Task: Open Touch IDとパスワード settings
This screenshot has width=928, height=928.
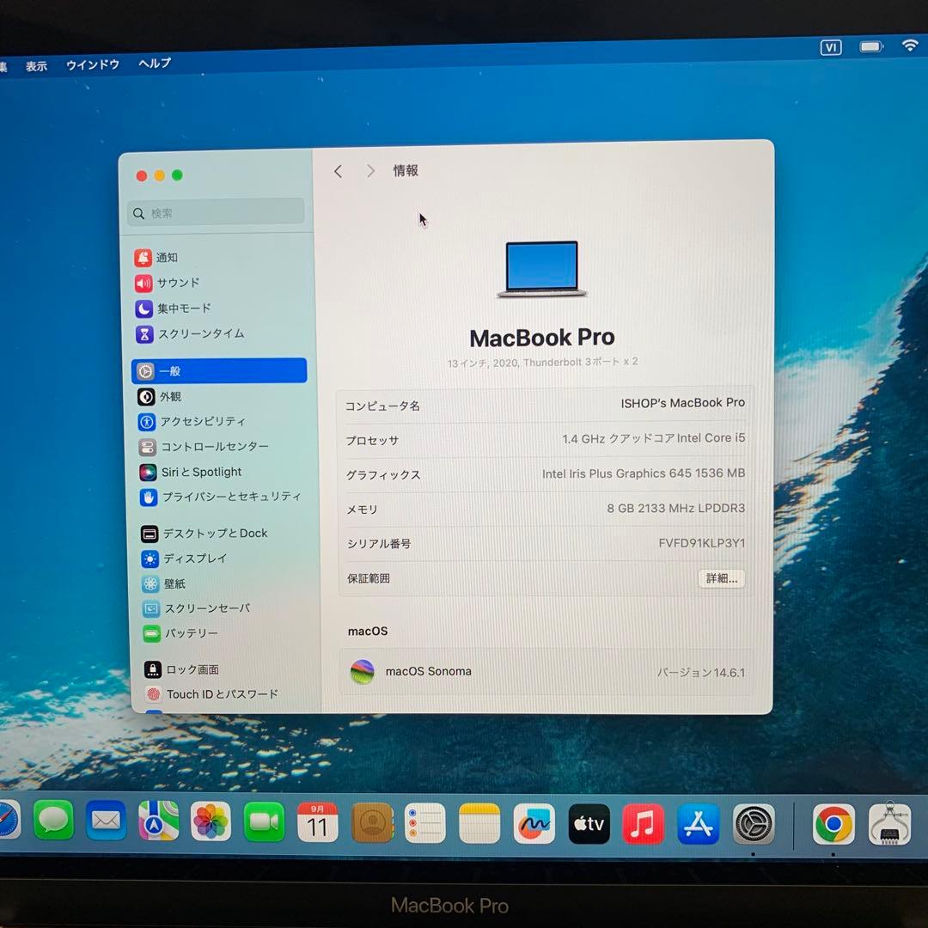Action: (219, 693)
